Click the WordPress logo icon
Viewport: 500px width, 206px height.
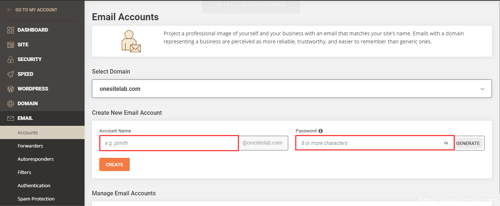(11, 89)
